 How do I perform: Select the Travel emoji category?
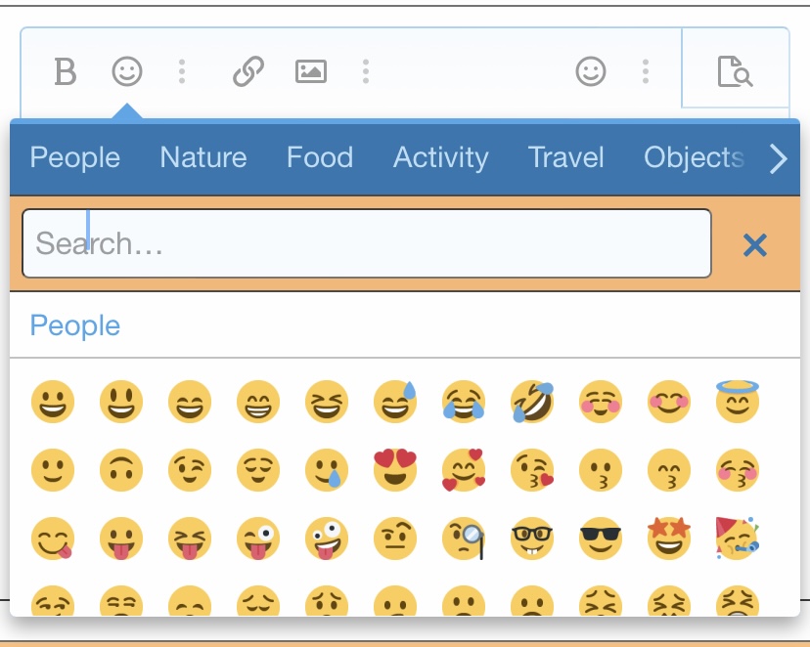pos(566,157)
